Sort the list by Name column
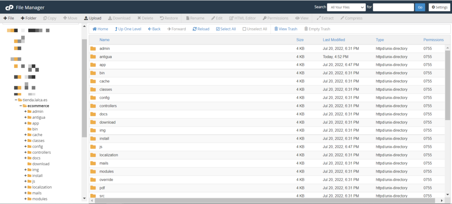Screen dimensions: 452x204 (x=104, y=40)
